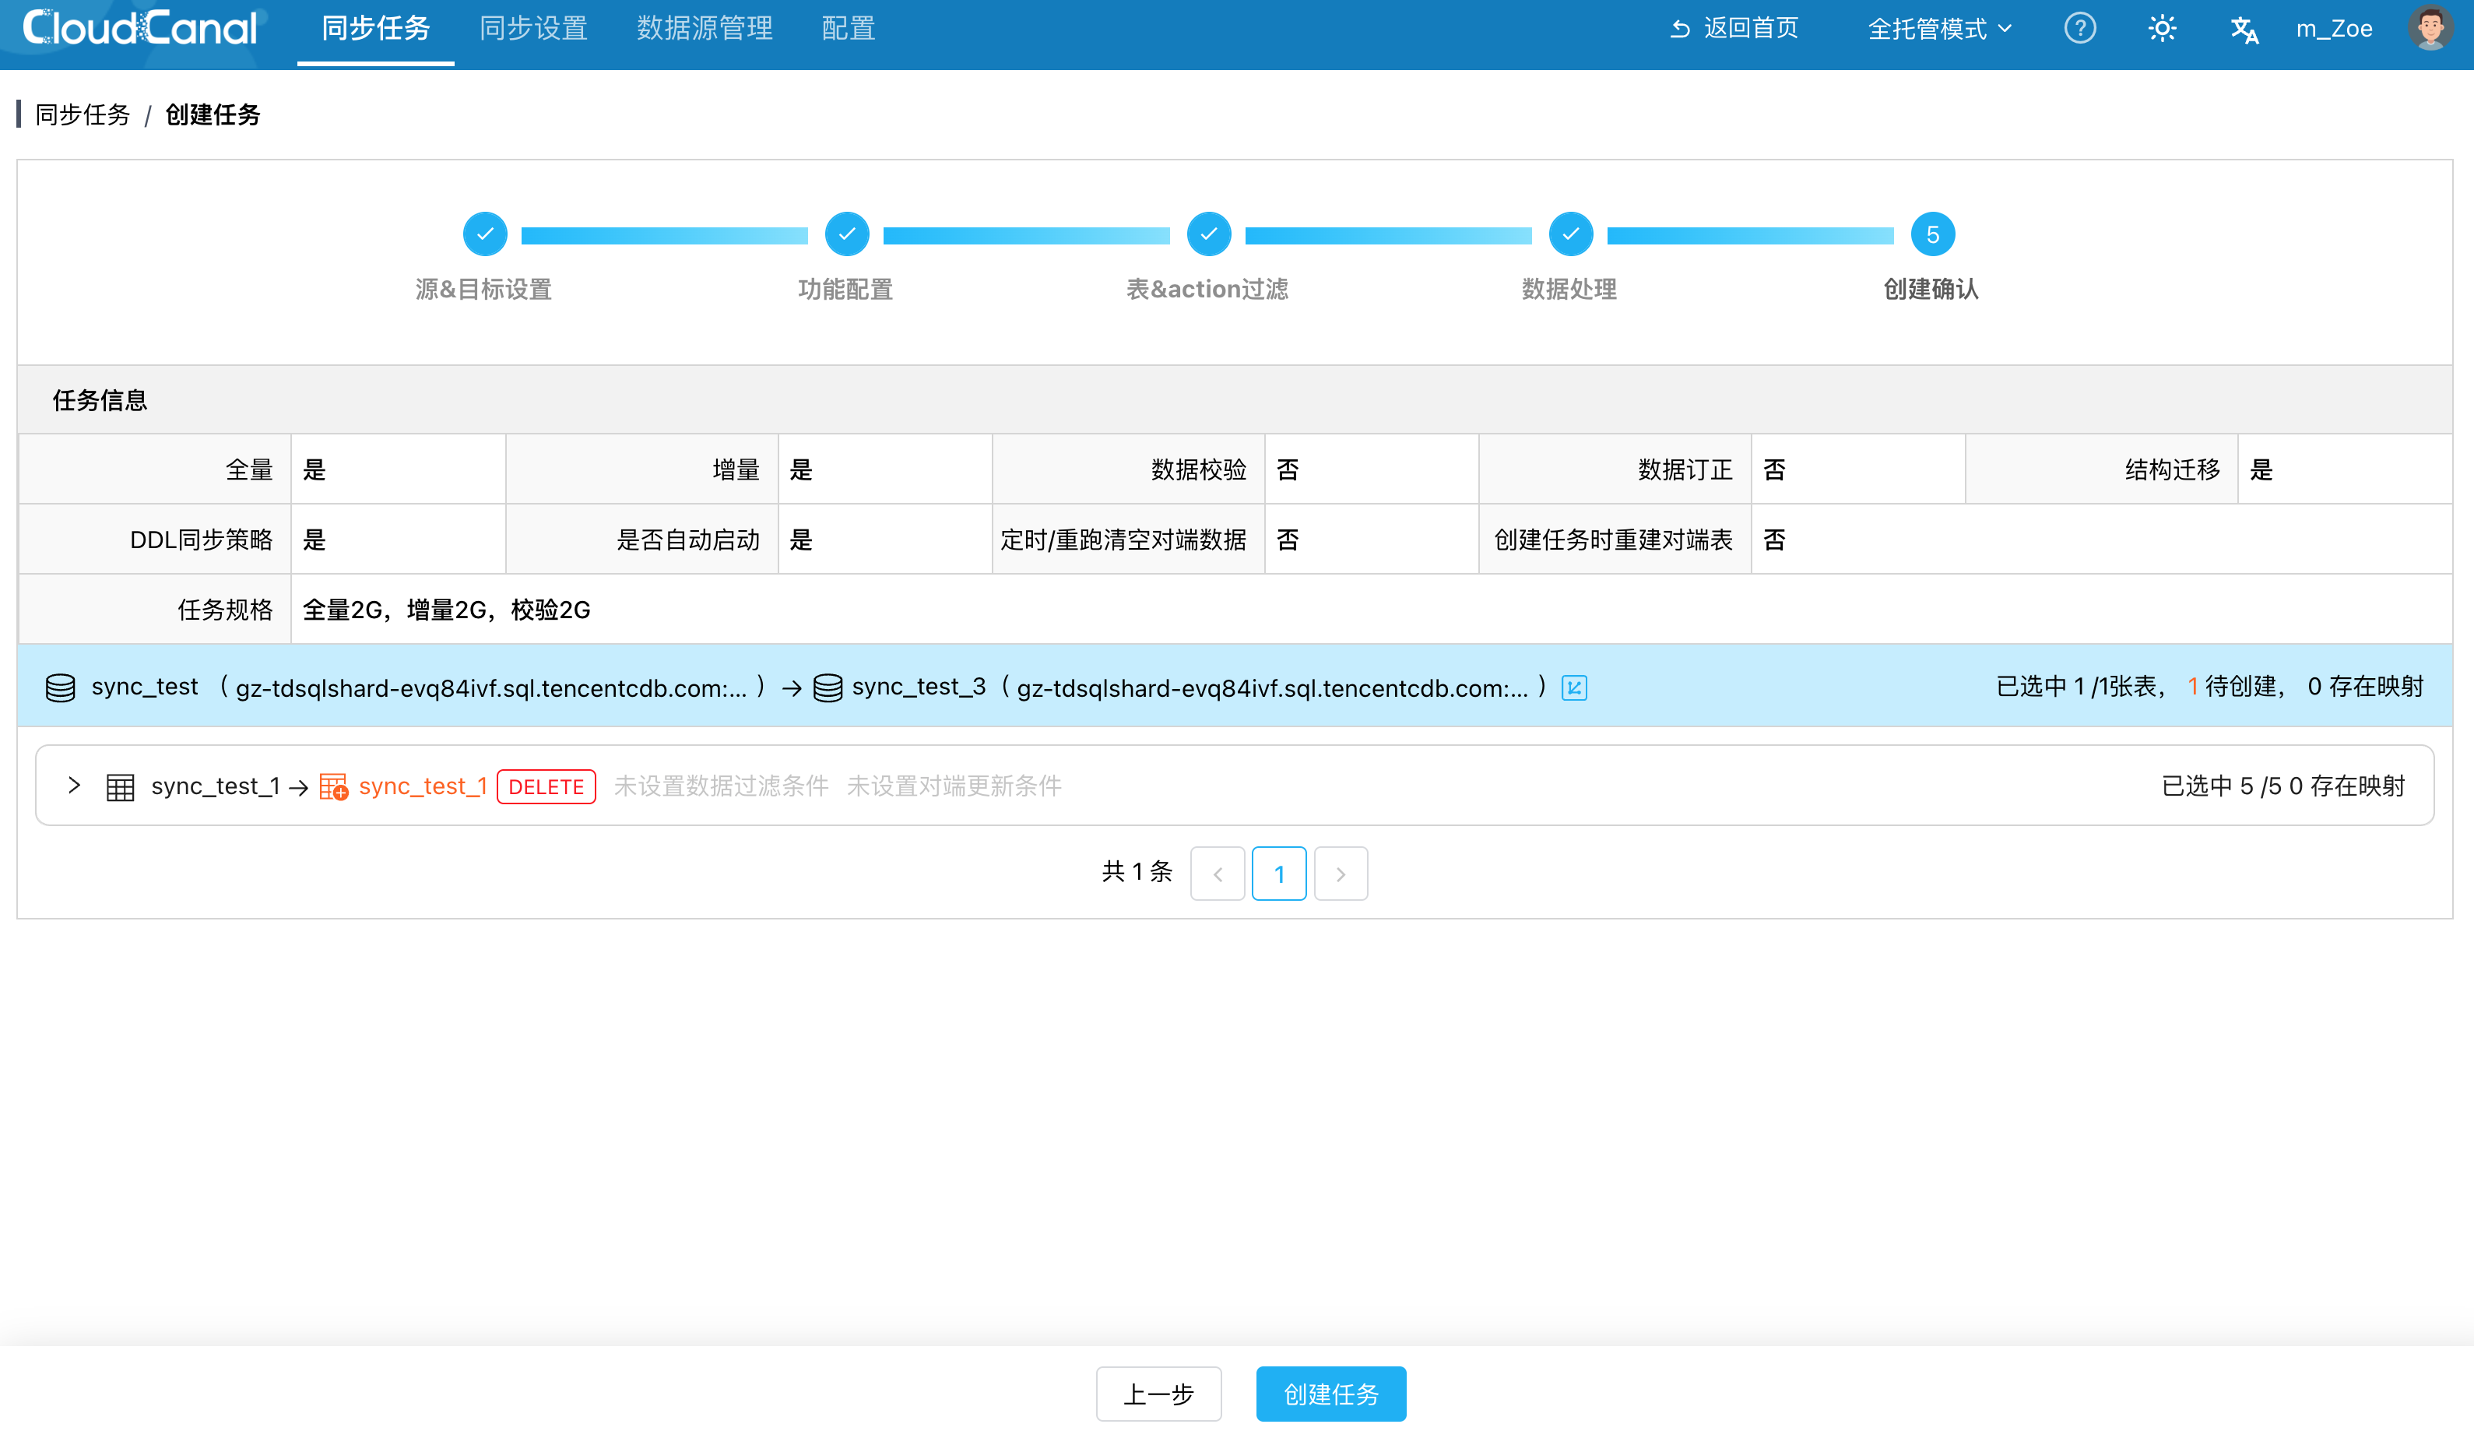Image resolution: width=2474 pixels, height=1431 pixels.
Task: Select page 1 in pagination
Action: pyautogui.click(x=1278, y=873)
